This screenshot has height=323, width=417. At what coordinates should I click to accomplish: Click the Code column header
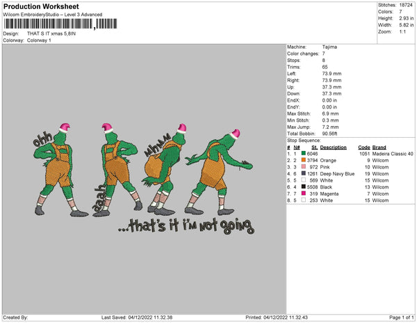pos(363,147)
